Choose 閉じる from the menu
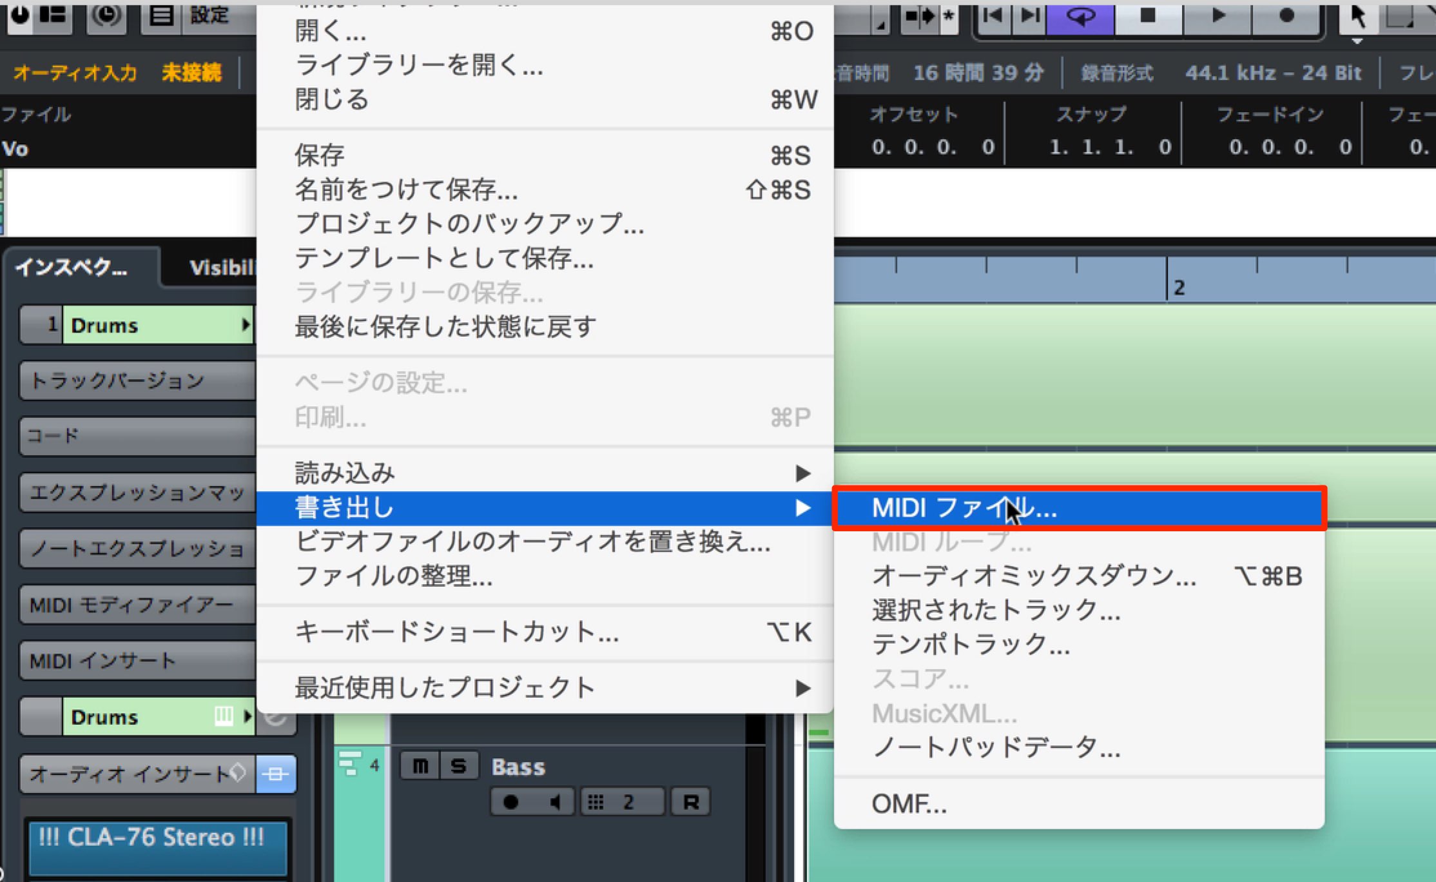The width and height of the screenshot is (1436, 882). (x=545, y=99)
